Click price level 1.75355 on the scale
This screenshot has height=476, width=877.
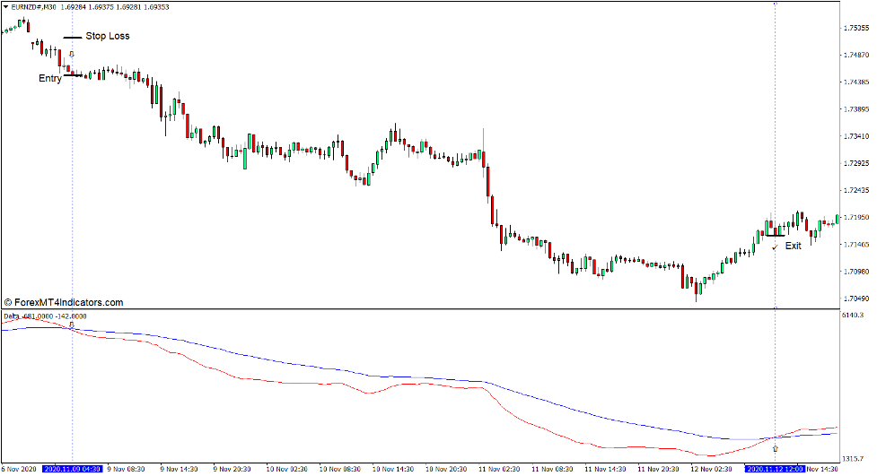pos(856,28)
